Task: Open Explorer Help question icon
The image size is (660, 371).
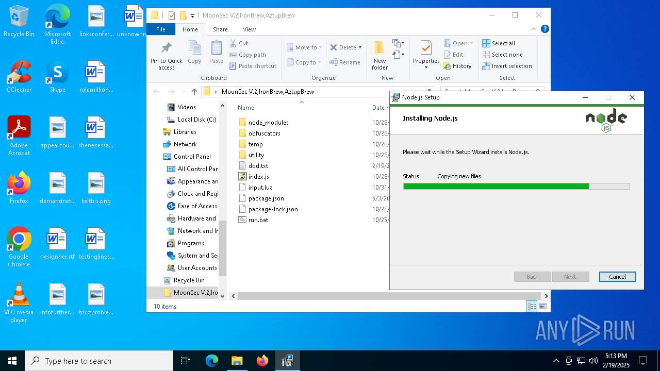Action: point(544,29)
